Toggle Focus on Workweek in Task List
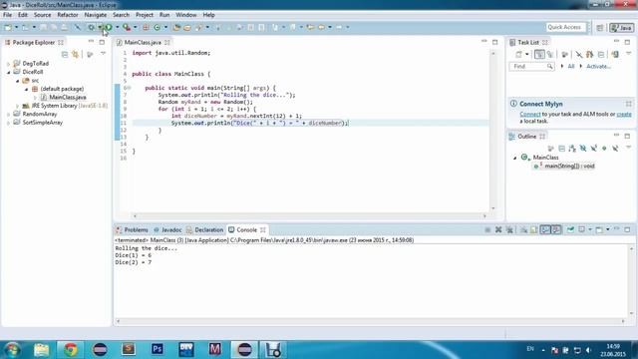638x359 pixels. point(565,54)
